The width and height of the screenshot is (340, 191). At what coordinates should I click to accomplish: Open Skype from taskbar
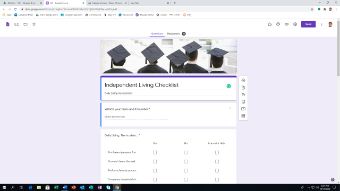coord(108,187)
